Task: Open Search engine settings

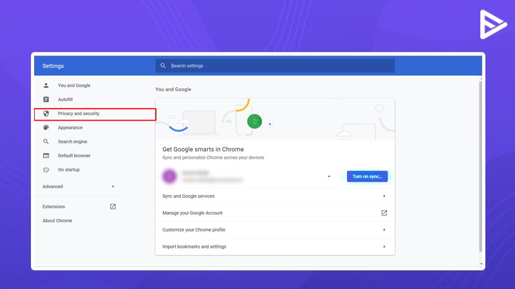Action: pyautogui.click(x=73, y=141)
